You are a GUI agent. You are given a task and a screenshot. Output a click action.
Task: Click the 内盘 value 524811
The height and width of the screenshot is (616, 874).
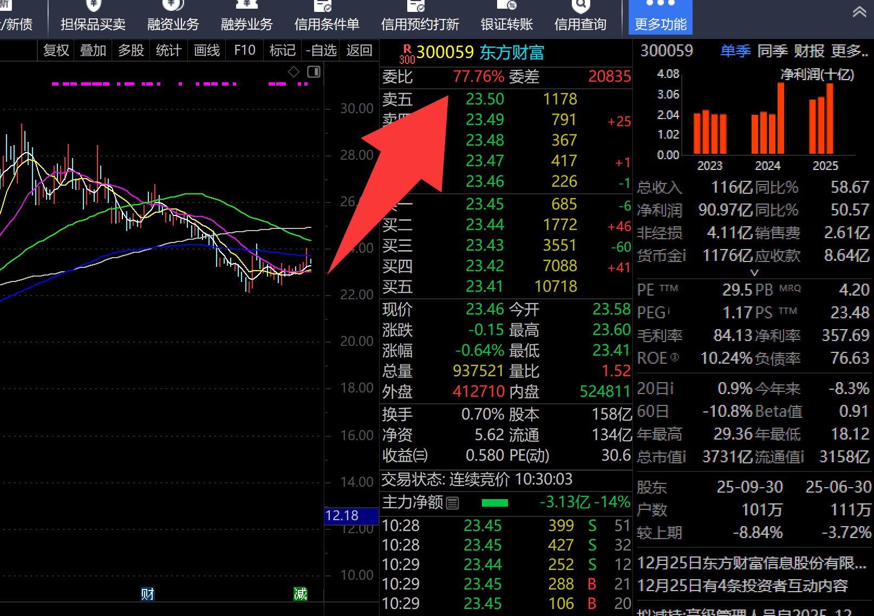(x=605, y=391)
